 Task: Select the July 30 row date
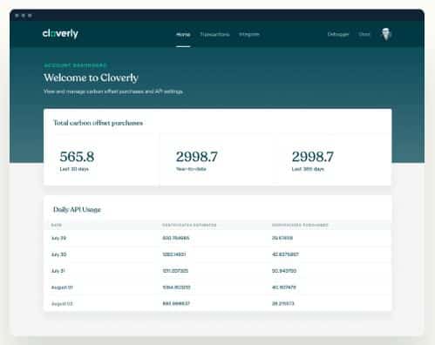(58, 254)
